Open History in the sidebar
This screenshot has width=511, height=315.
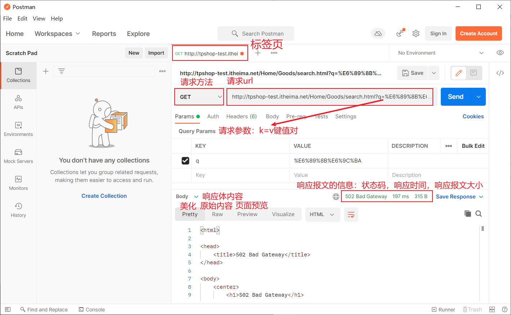pyautogui.click(x=18, y=210)
